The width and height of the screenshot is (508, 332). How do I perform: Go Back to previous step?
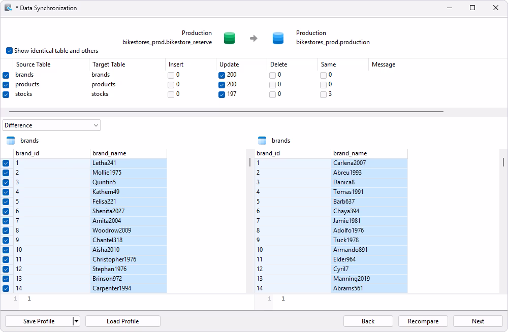pos(368,321)
